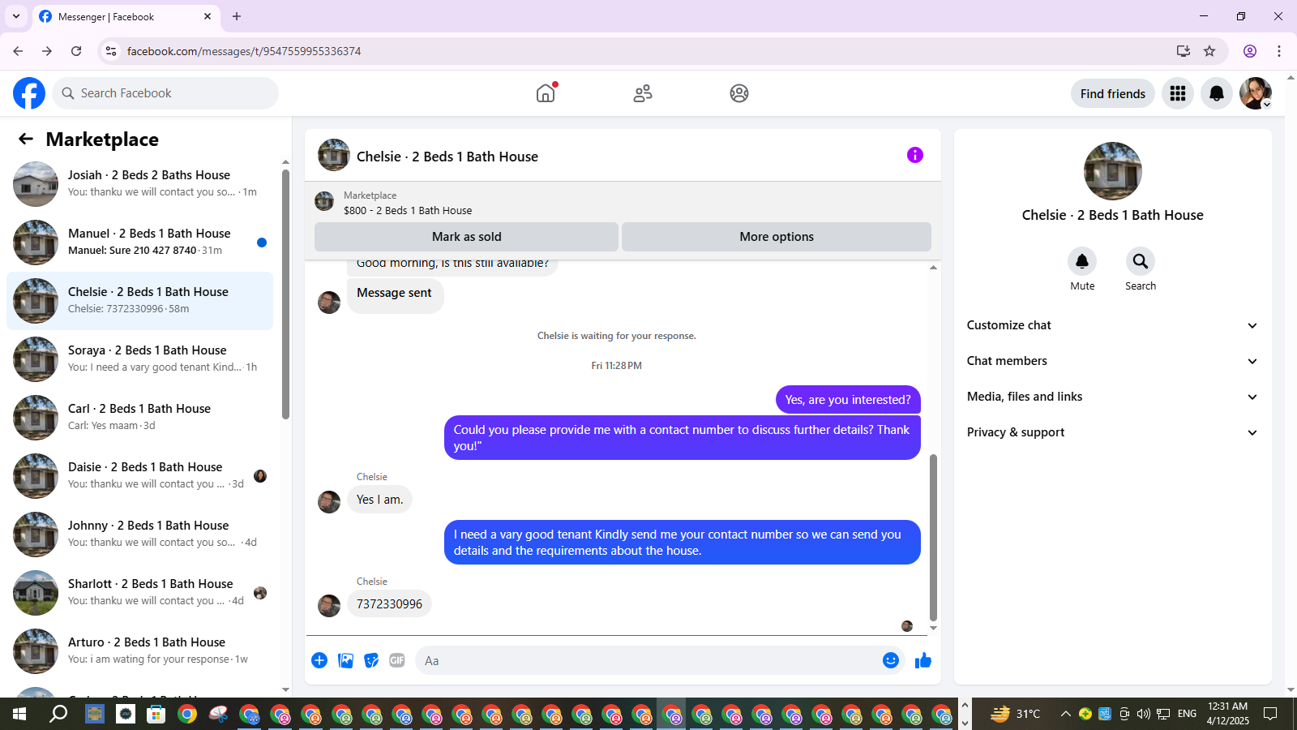Choose a GIF icon in composer
The height and width of the screenshot is (730, 1297).
pyautogui.click(x=397, y=660)
